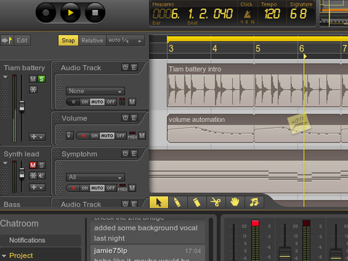Mute the Tiam battery track
Image resolution: width=348 pixels, height=261 pixels.
(x=33, y=79)
